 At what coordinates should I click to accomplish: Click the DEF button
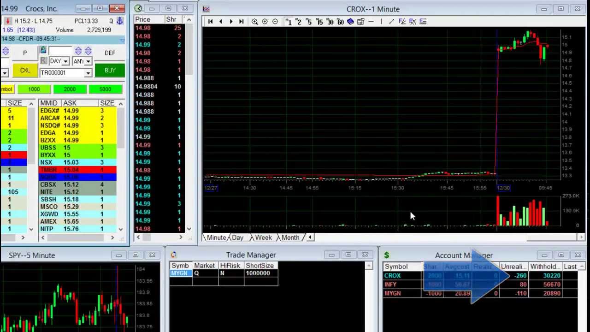point(110,53)
